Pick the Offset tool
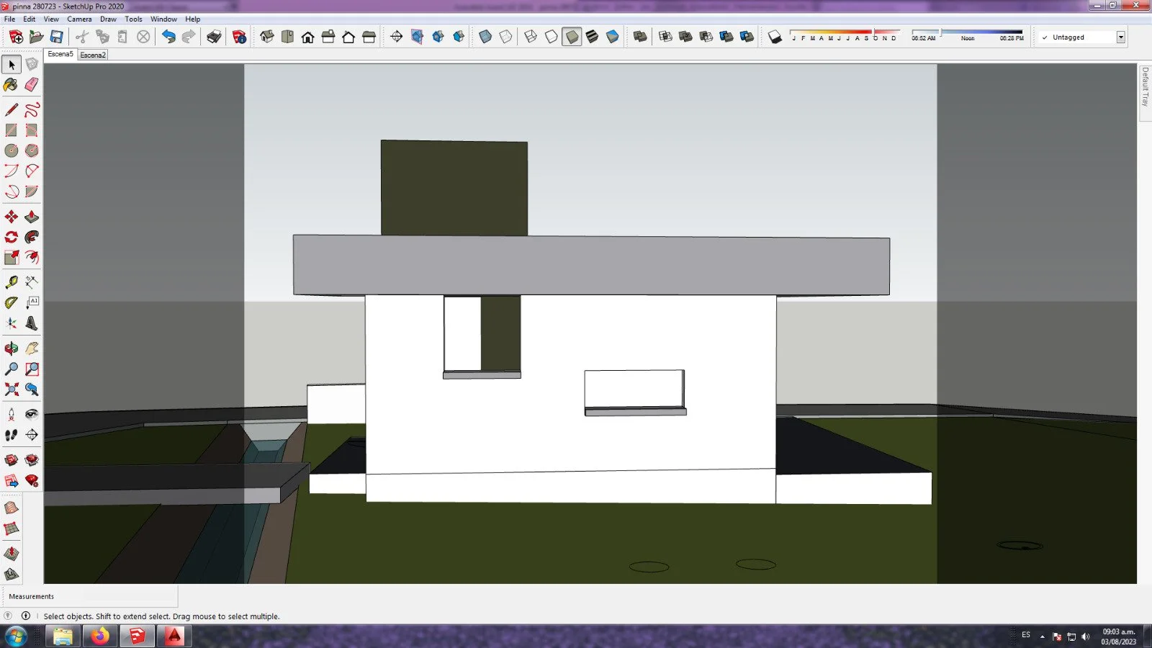 click(x=32, y=257)
